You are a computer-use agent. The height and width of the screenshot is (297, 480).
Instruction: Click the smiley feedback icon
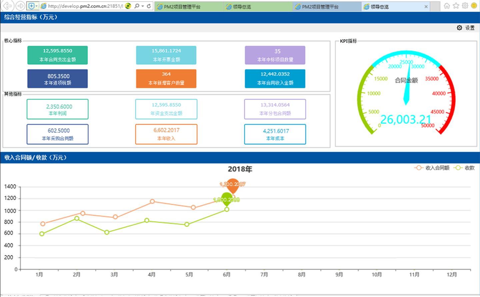point(474,6)
